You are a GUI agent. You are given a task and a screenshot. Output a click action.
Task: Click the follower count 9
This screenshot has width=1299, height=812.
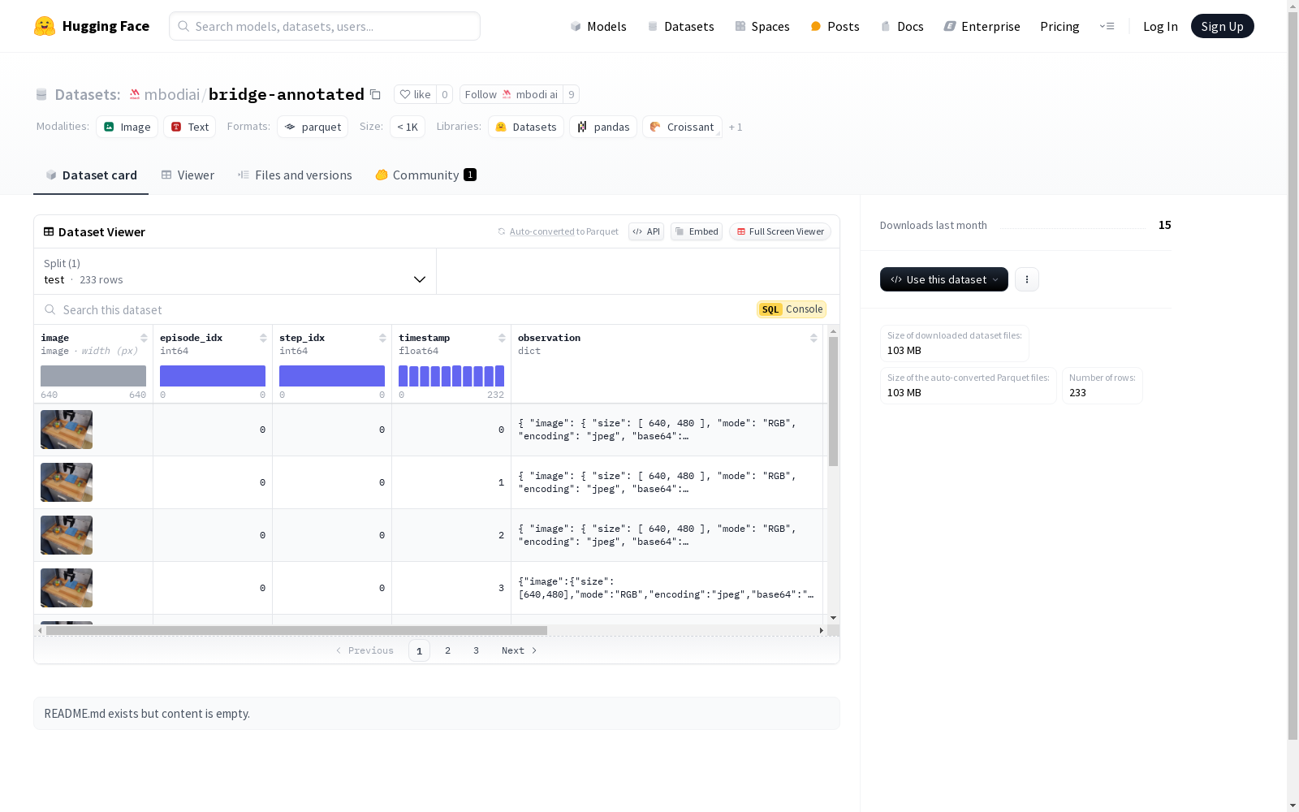(572, 94)
